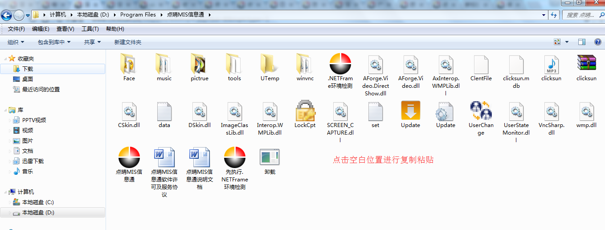Select the .NETFrame环境检测 application icon
The image size is (605, 230).
(340, 64)
